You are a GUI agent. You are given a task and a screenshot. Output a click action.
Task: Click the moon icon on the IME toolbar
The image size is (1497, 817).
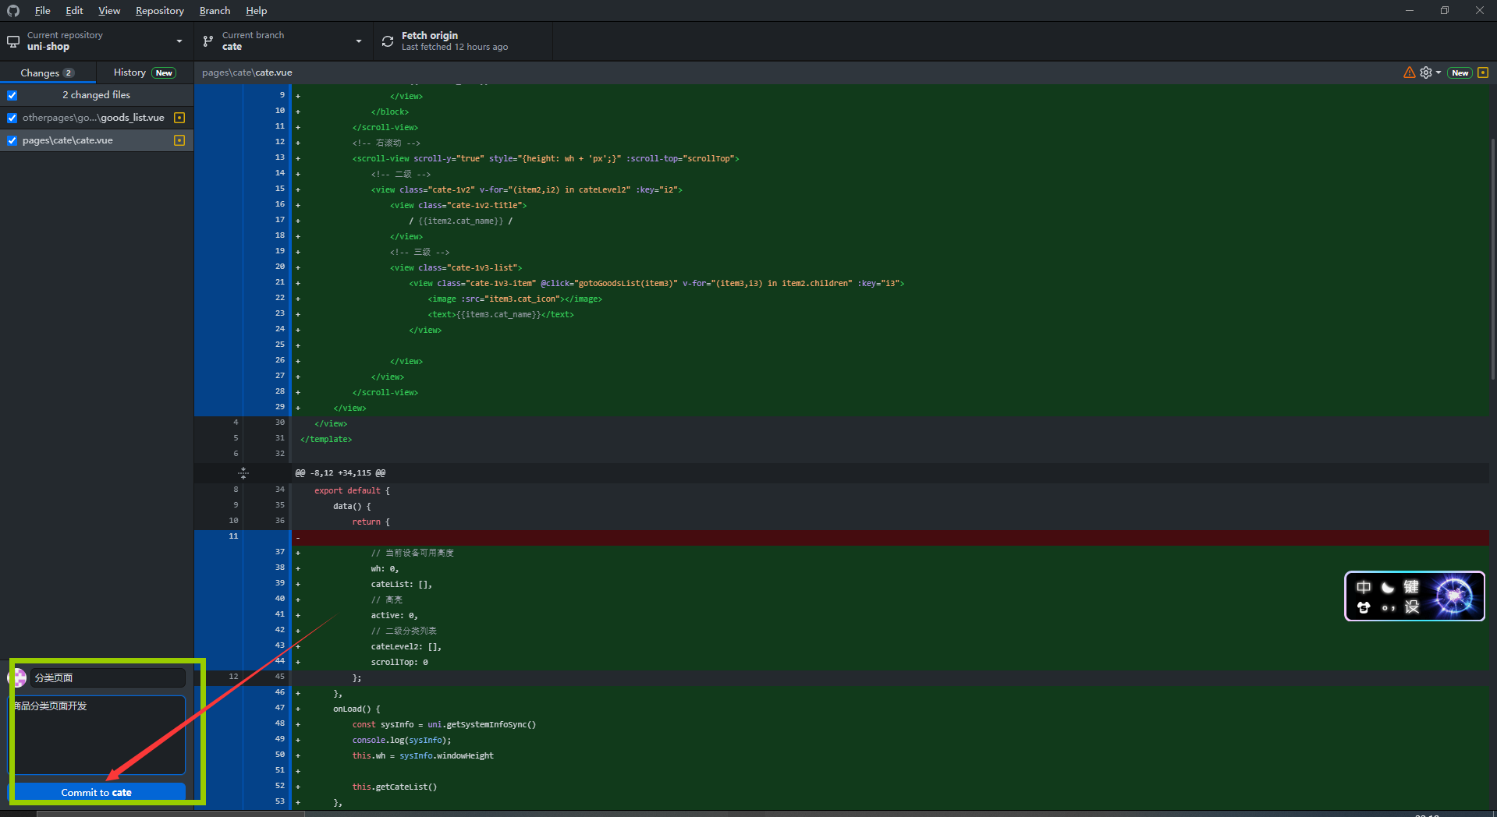(1387, 587)
